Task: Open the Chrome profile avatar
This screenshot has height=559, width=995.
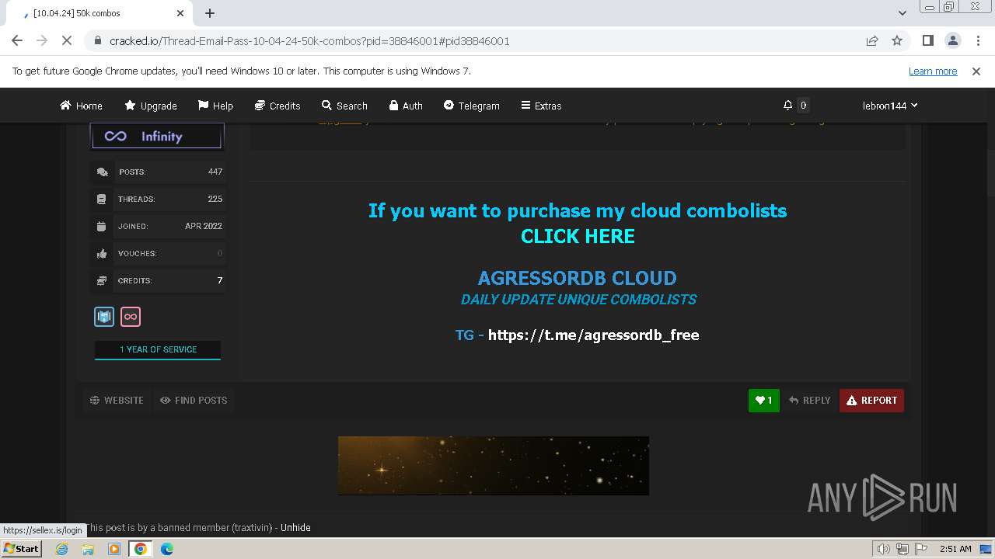Action: click(x=952, y=40)
